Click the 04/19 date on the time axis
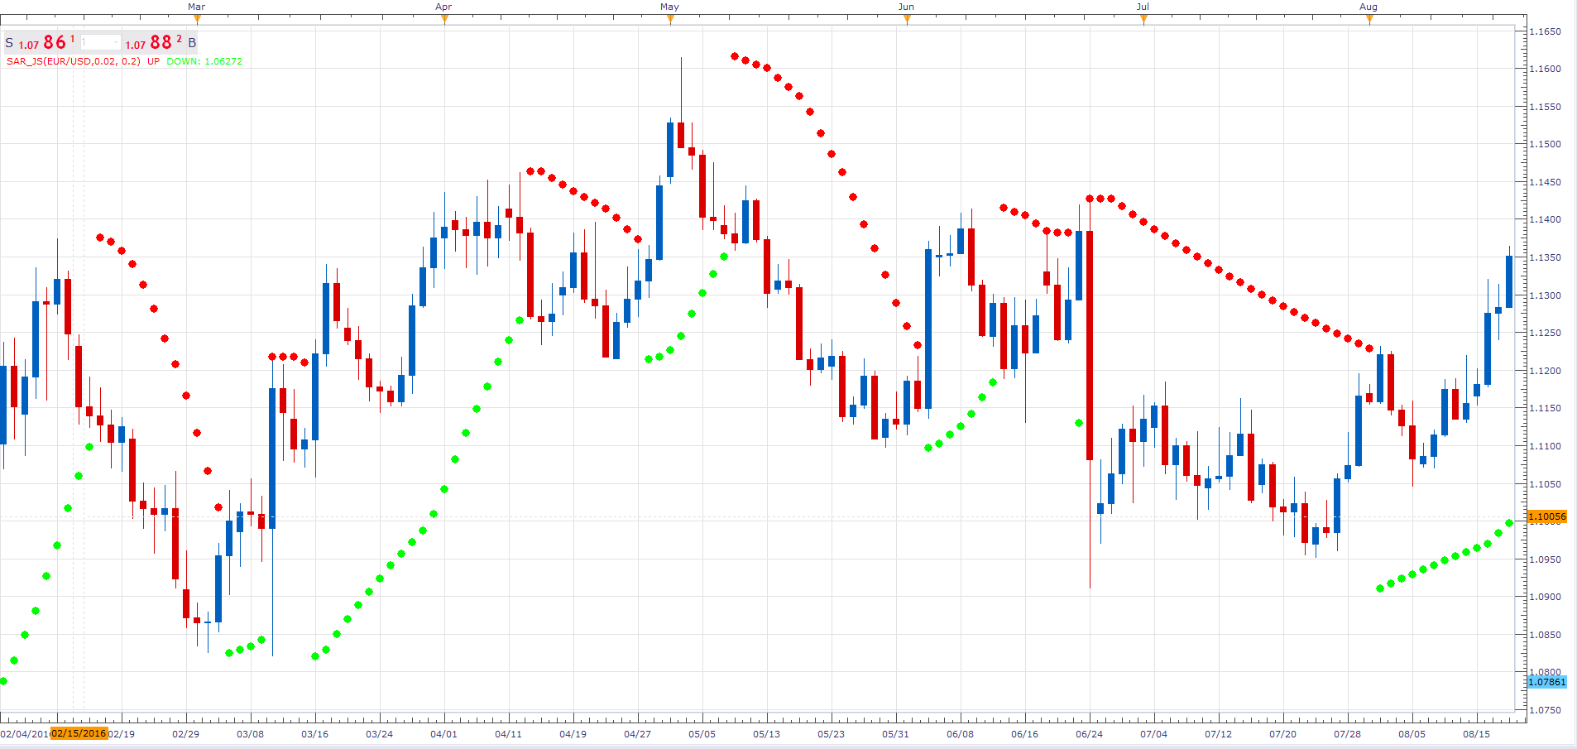The image size is (1577, 749). click(573, 734)
